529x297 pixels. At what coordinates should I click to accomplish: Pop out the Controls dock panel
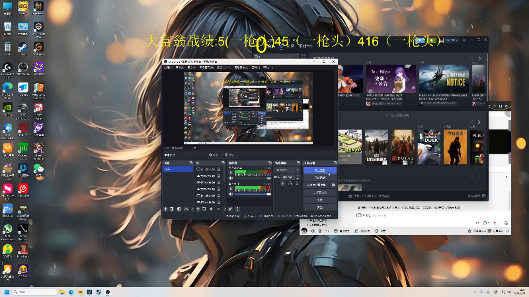(335, 162)
